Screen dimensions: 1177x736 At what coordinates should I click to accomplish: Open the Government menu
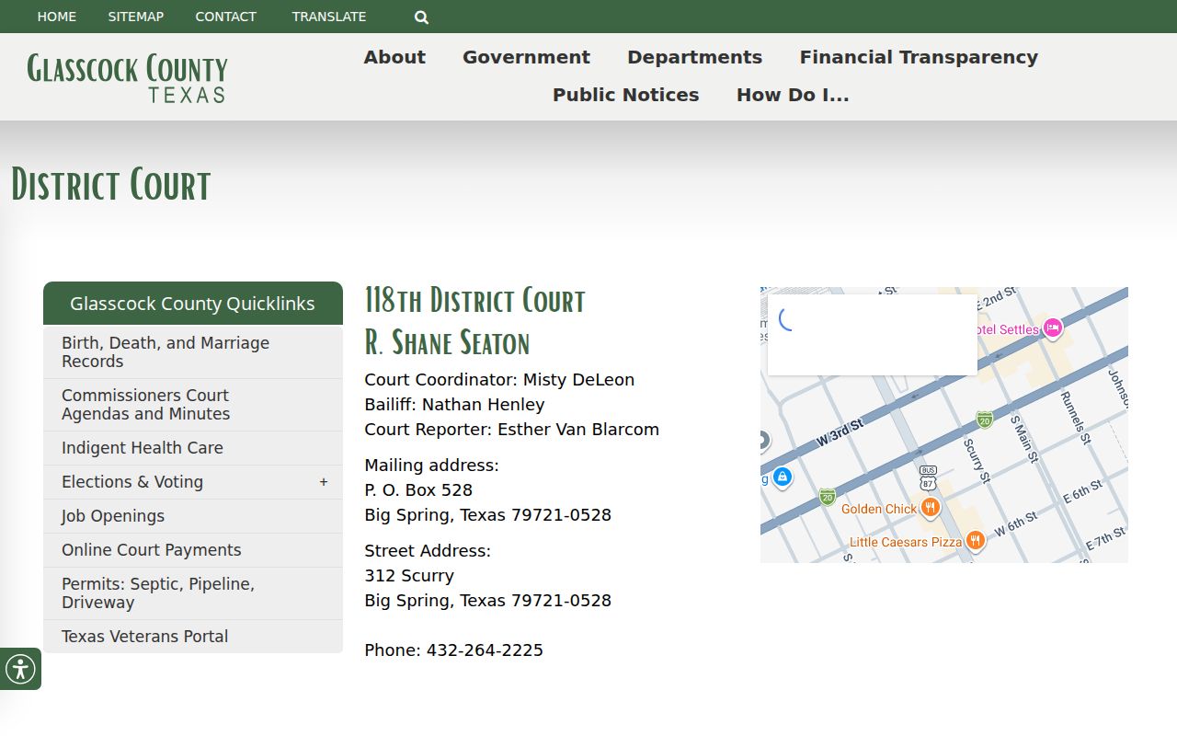(x=526, y=57)
